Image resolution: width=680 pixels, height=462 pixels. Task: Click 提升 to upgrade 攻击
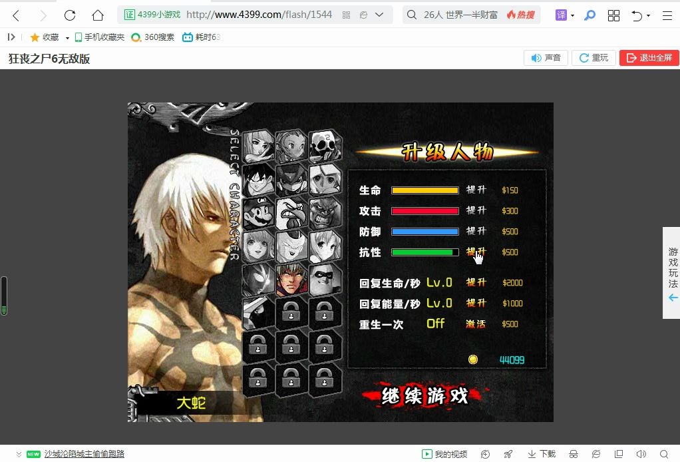click(x=476, y=210)
